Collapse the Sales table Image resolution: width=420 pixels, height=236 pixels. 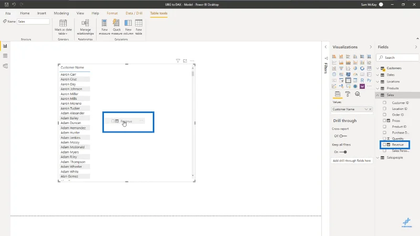click(377, 95)
